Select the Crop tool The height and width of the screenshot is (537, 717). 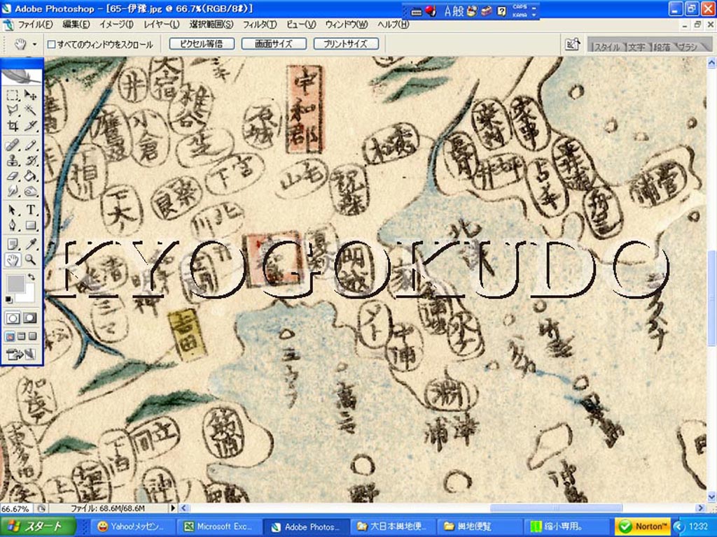(x=13, y=125)
